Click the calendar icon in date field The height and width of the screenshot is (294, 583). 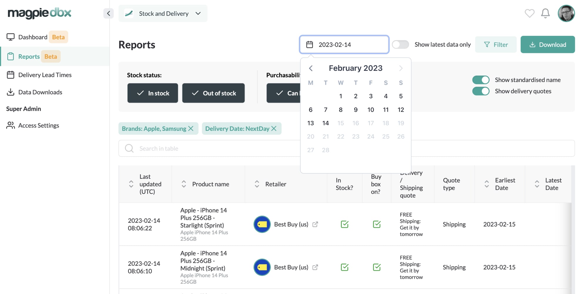tap(310, 44)
